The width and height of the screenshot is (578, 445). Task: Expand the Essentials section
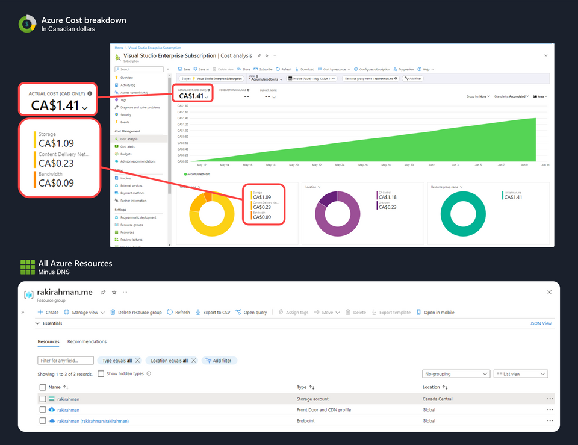39,323
